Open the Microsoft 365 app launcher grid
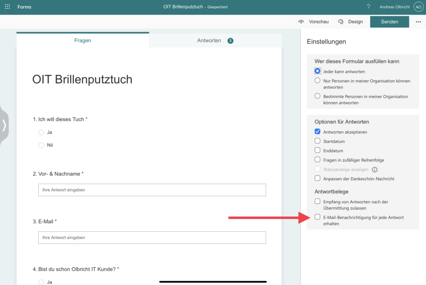 [7, 7]
